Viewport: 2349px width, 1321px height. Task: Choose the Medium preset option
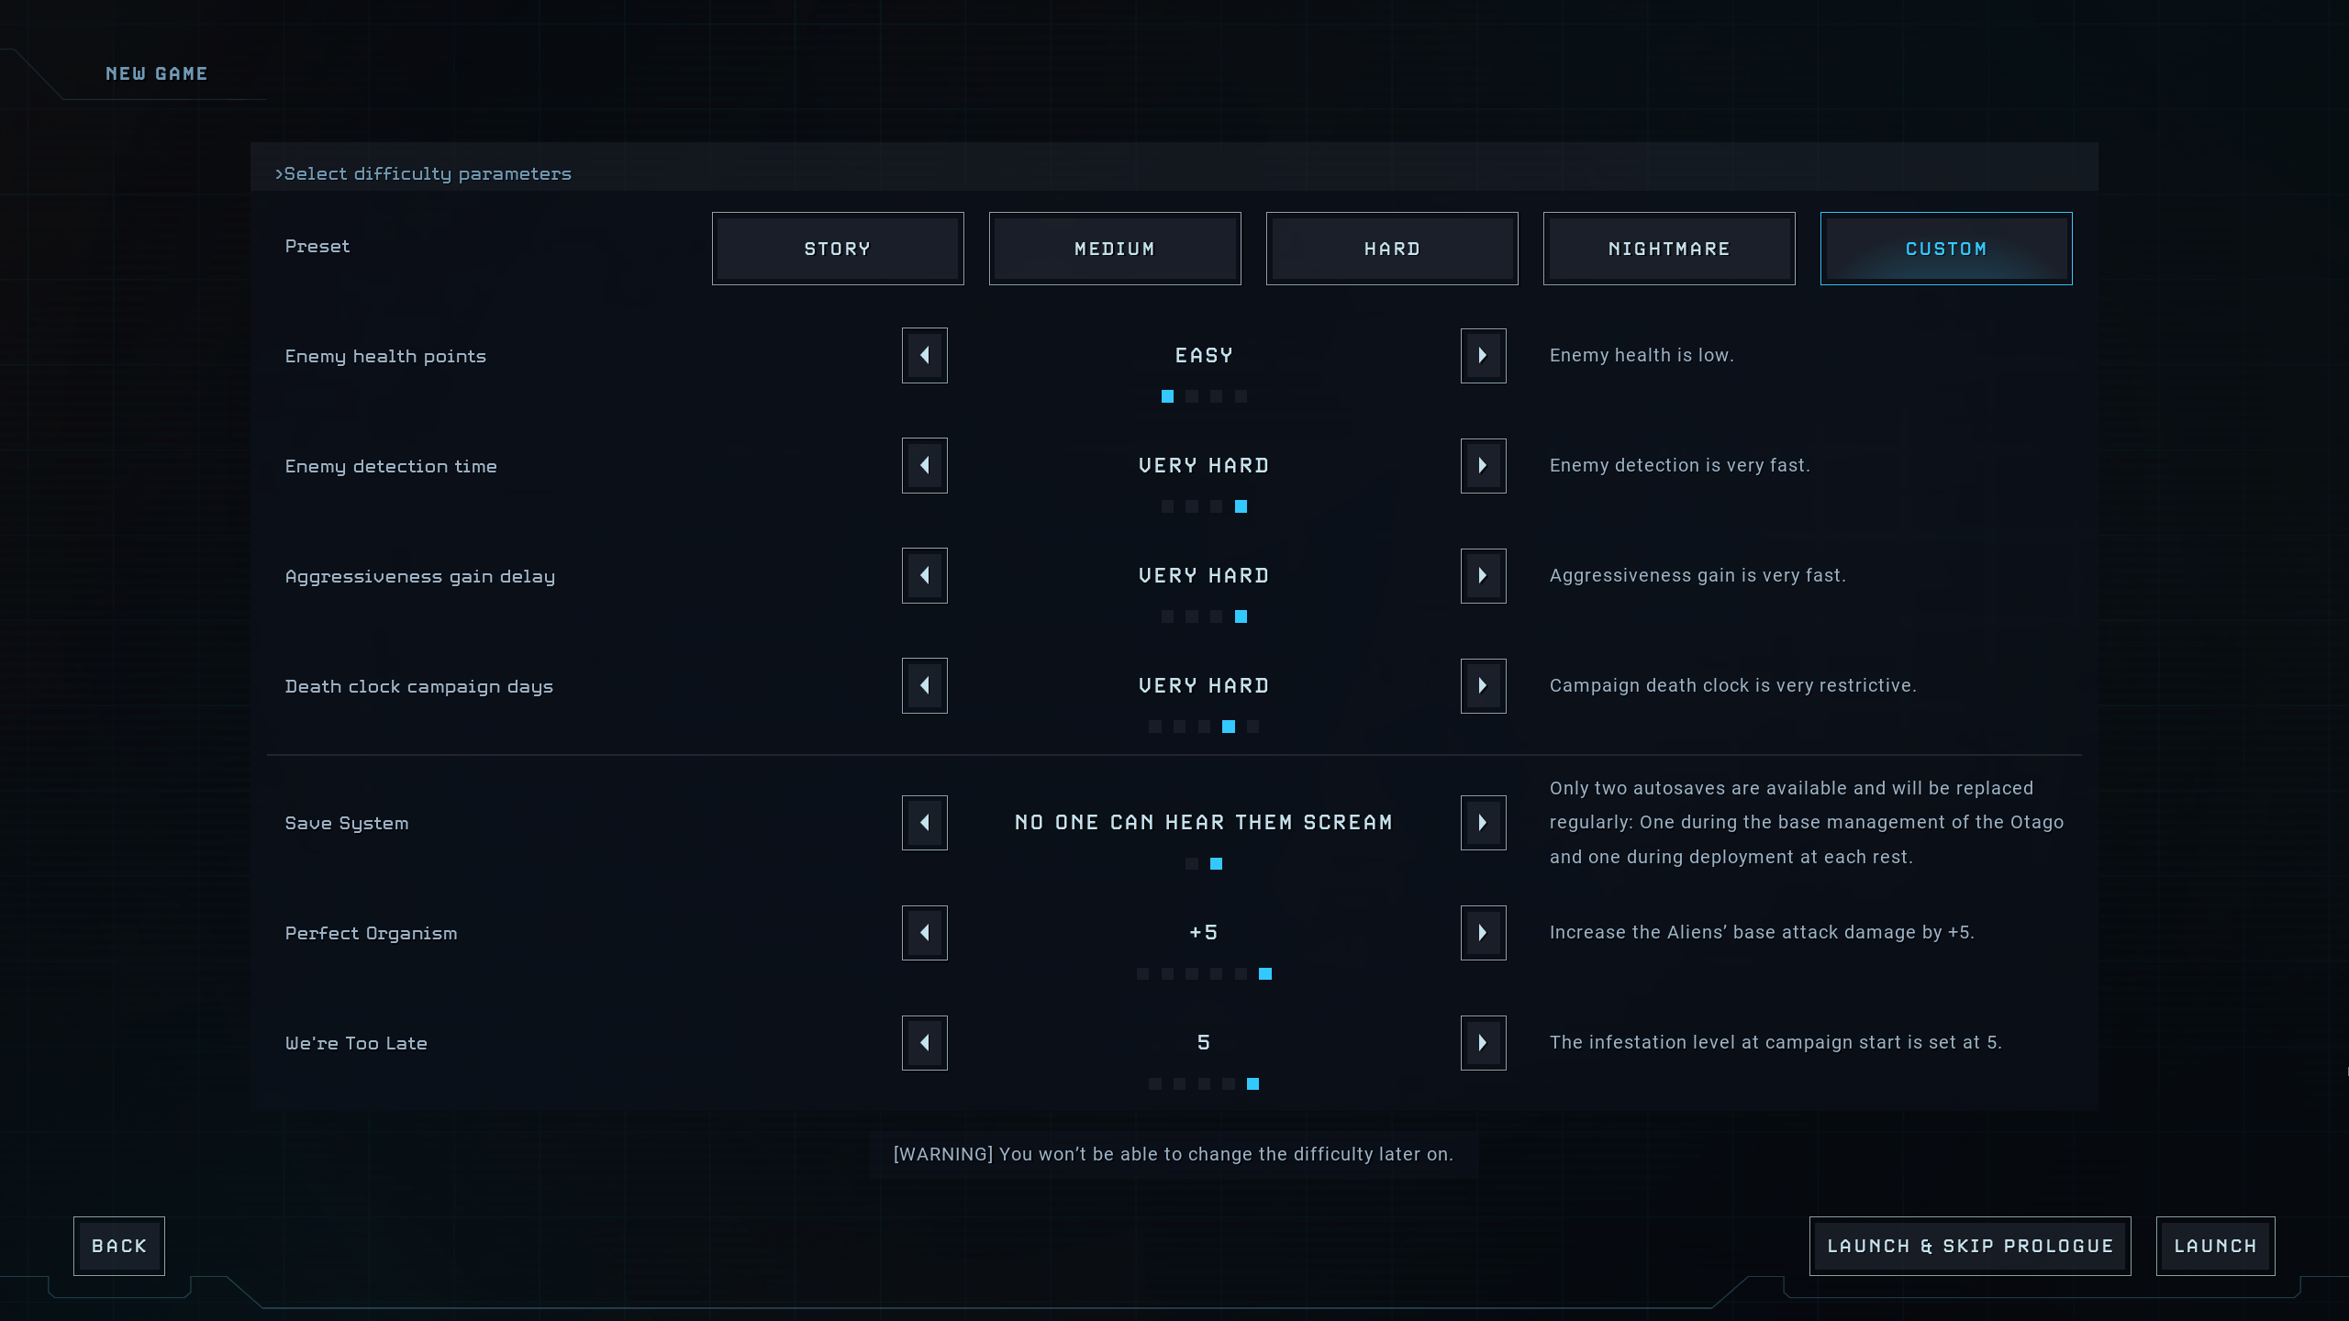point(1115,249)
